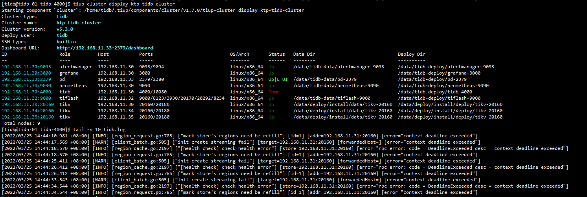Click the grafana role cell
The image size is (587, 197).
(x=69, y=73)
